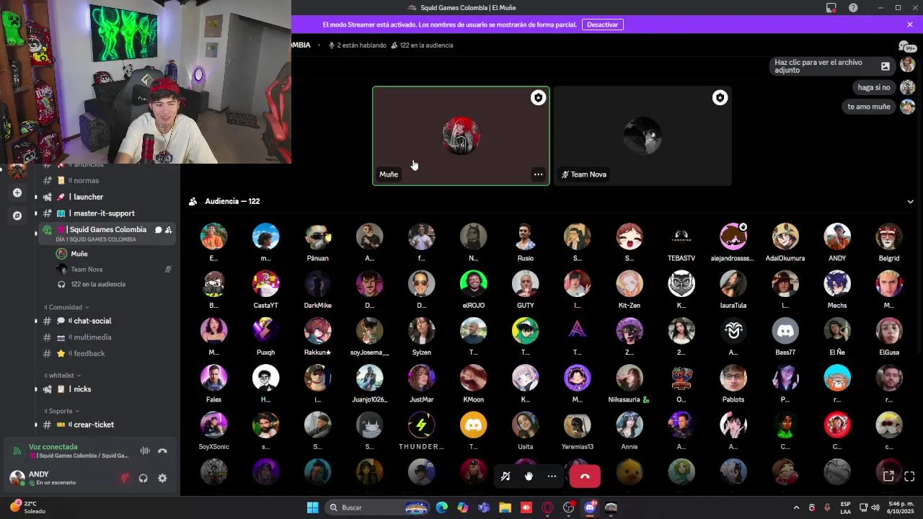Open Microsoft Teams from the taskbar
The height and width of the screenshot is (519, 923).
[484, 507]
